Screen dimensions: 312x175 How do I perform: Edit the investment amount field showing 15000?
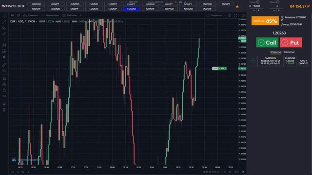pyautogui.click(x=256, y=6)
